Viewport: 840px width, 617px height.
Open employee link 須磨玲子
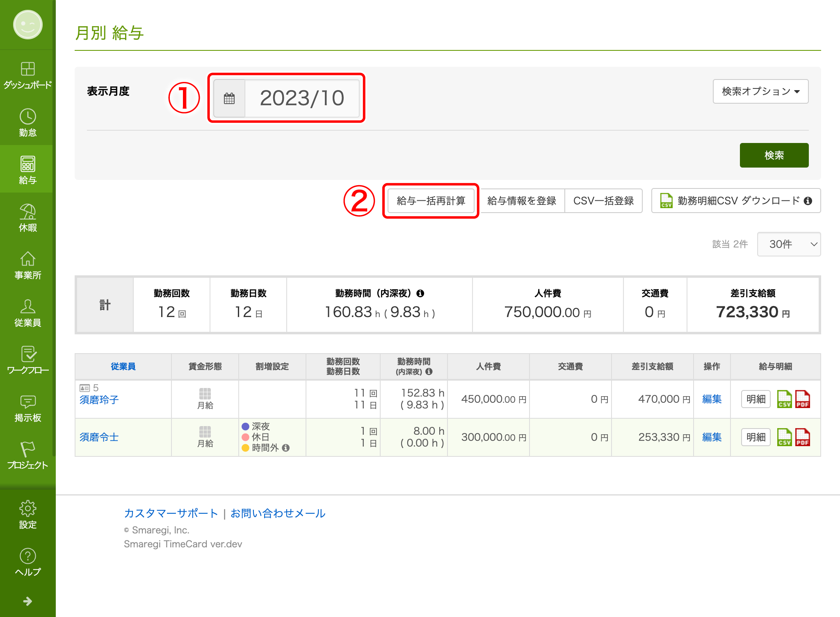coord(99,400)
